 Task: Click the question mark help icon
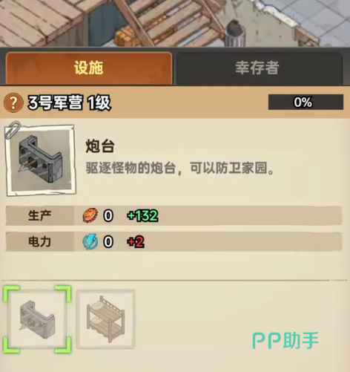tap(13, 102)
